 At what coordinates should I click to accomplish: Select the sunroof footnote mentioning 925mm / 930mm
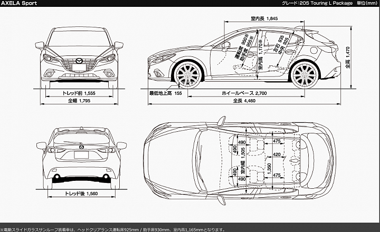pyautogui.click(x=113, y=229)
